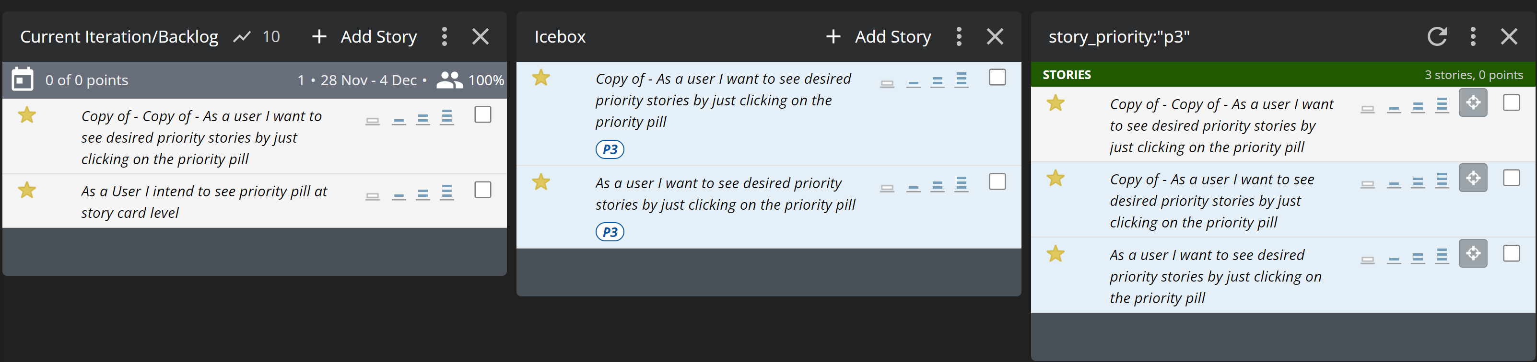Screen dimensions: 1537x362
Task: Click Add Story in the Icebox panel
Action: tap(879, 37)
